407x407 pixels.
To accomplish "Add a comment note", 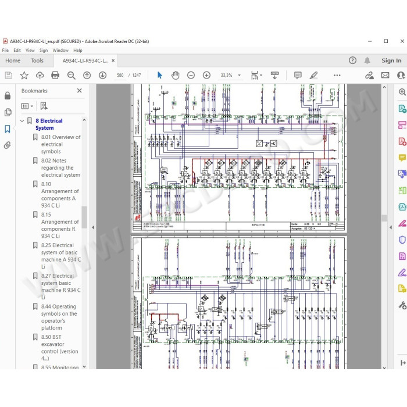I will point(298,75).
